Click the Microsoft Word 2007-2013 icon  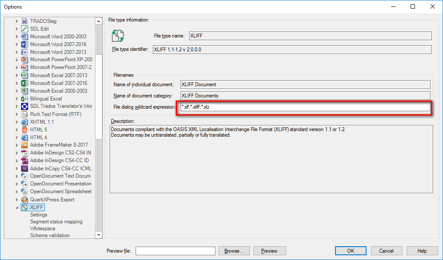(25, 52)
